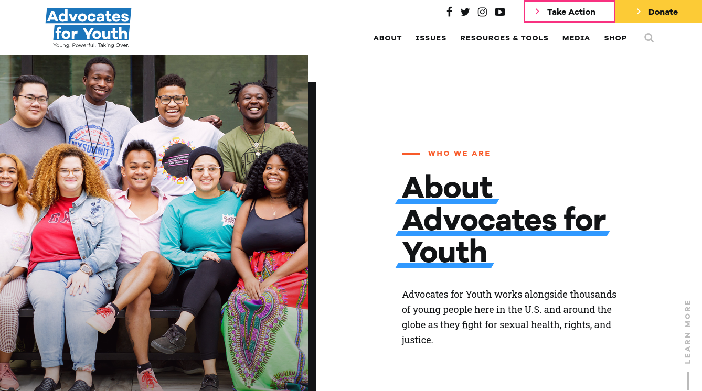This screenshot has height=391, width=702.
Task: Open the Issues menu
Action: [431, 38]
